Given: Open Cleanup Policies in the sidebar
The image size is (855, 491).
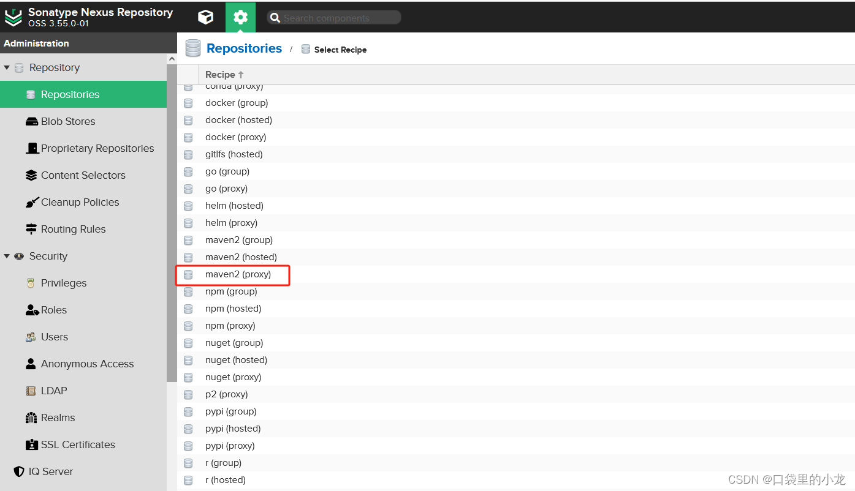Looking at the screenshot, I should click(x=83, y=202).
